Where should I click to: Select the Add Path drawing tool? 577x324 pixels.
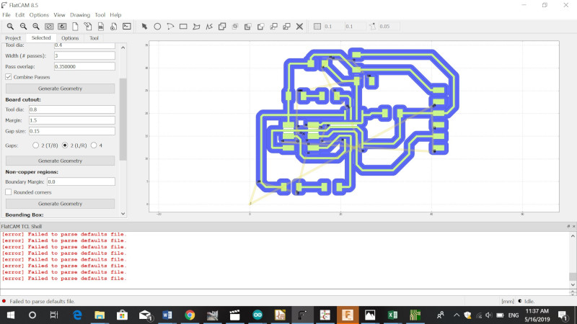[209, 27]
